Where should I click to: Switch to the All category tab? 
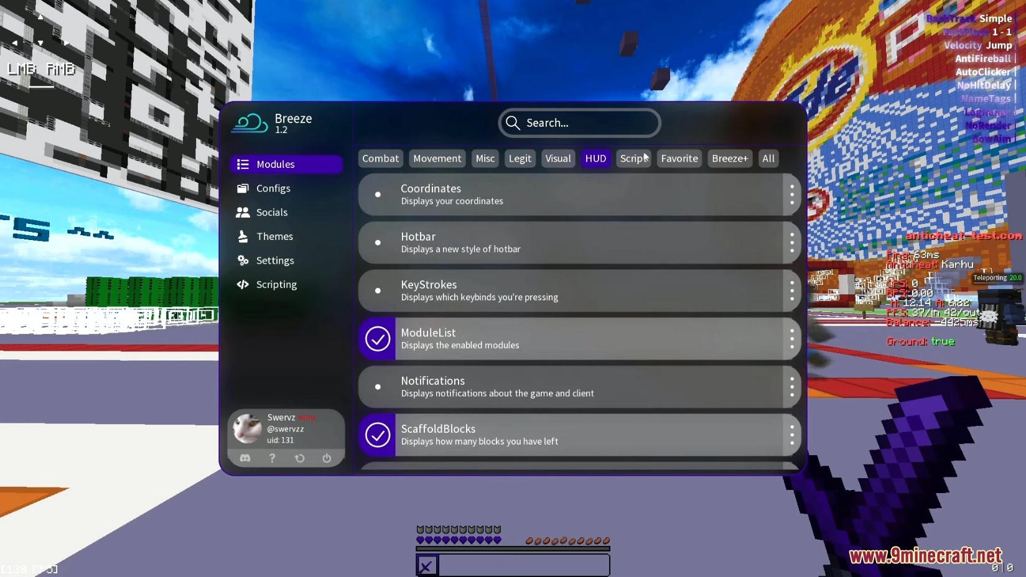point(768,159)
